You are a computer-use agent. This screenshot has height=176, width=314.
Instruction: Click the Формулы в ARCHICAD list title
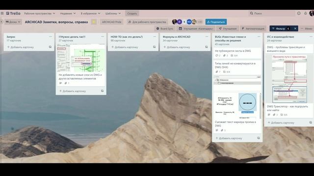[177, 37]
